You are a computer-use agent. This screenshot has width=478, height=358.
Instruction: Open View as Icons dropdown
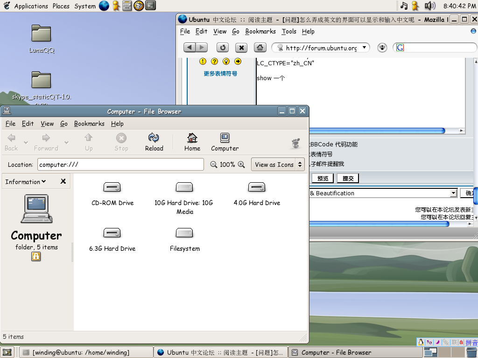278,165
